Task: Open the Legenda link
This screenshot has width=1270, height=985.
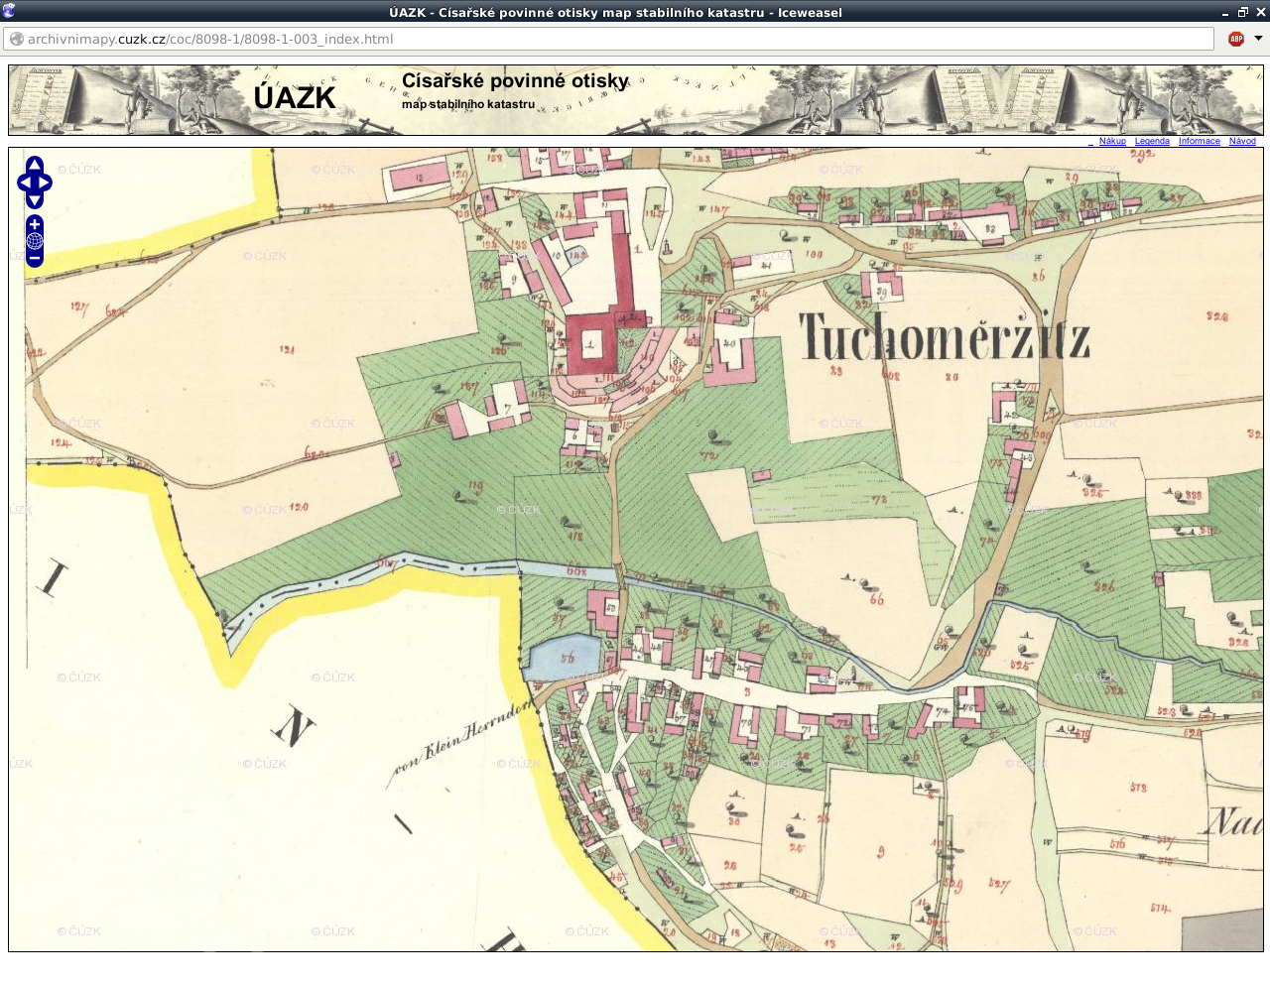Action: pyautogui.click(x=1152, y=141)
